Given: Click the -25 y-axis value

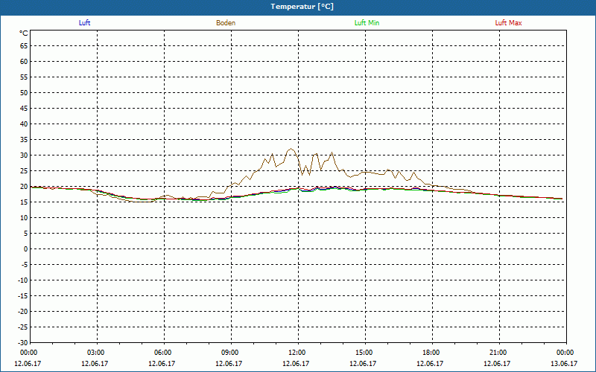Looking at the screenshot, I should (x=23, y=327).
